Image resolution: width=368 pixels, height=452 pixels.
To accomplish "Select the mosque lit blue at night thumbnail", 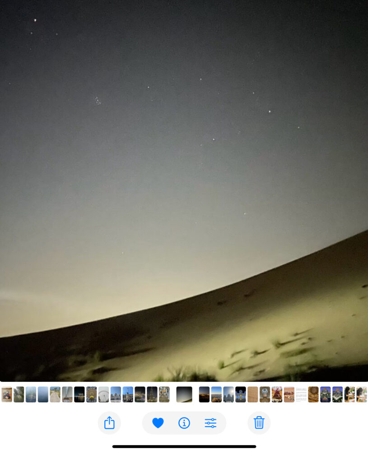I will click(x=241, y=394).
